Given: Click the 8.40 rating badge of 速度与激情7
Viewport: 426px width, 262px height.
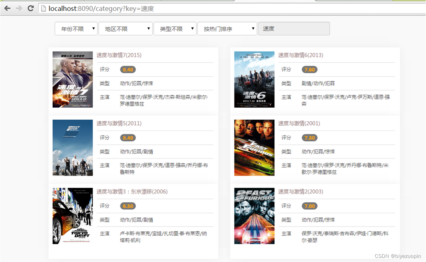Looking at the screenshot, I should pyautogui.click(x=128, y=70).
